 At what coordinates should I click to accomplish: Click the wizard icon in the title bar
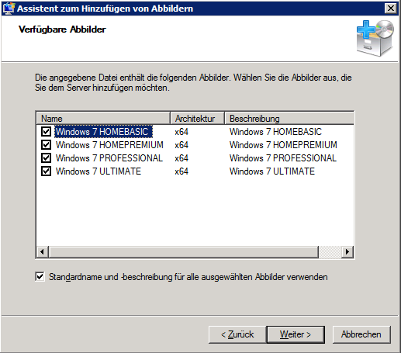pos(9,9)
